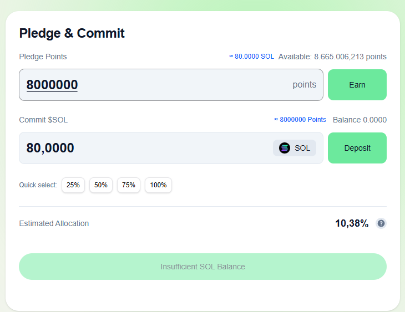Click the Insufficient SOL Balance button
Image resolution: width=405 pixels, height=312 pixels.
click(202, 267)
